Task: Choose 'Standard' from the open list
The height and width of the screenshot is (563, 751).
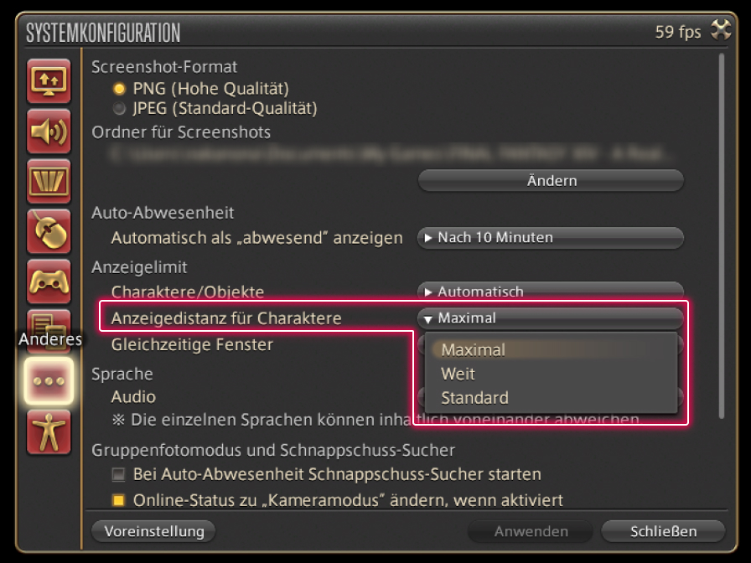Action: [474, 398]
